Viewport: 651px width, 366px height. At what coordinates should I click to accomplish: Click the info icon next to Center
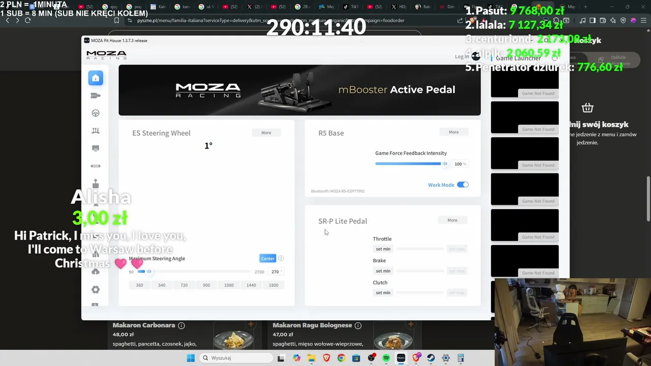pos(281,258)
